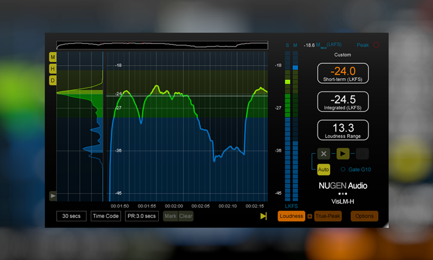
Task: Switch to the True-Peak view
Action: [x=328, y=216]
